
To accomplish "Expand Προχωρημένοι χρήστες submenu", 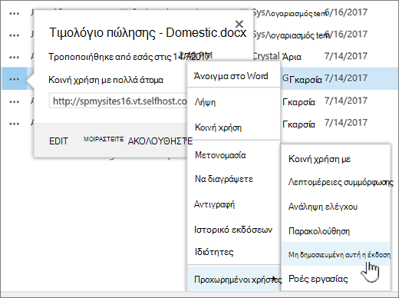I will coord(234,279).
